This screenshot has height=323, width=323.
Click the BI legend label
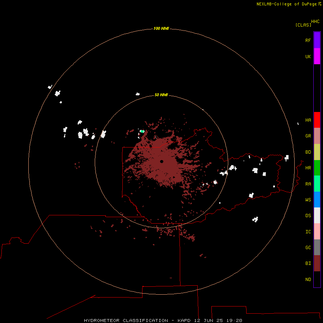click(x=308, y=263)
